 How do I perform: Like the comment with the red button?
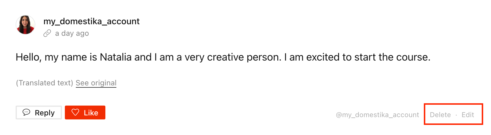(x=85, y=112)
